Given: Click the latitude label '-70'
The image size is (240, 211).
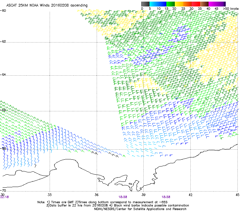Looking at the screenshot, I should (3, 190).
